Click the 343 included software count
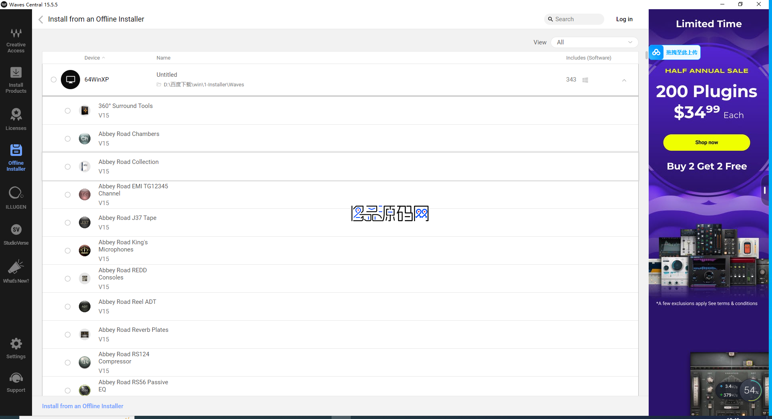Image resolution: width=772 pixels, height=419 pixels. click(571, 80)
